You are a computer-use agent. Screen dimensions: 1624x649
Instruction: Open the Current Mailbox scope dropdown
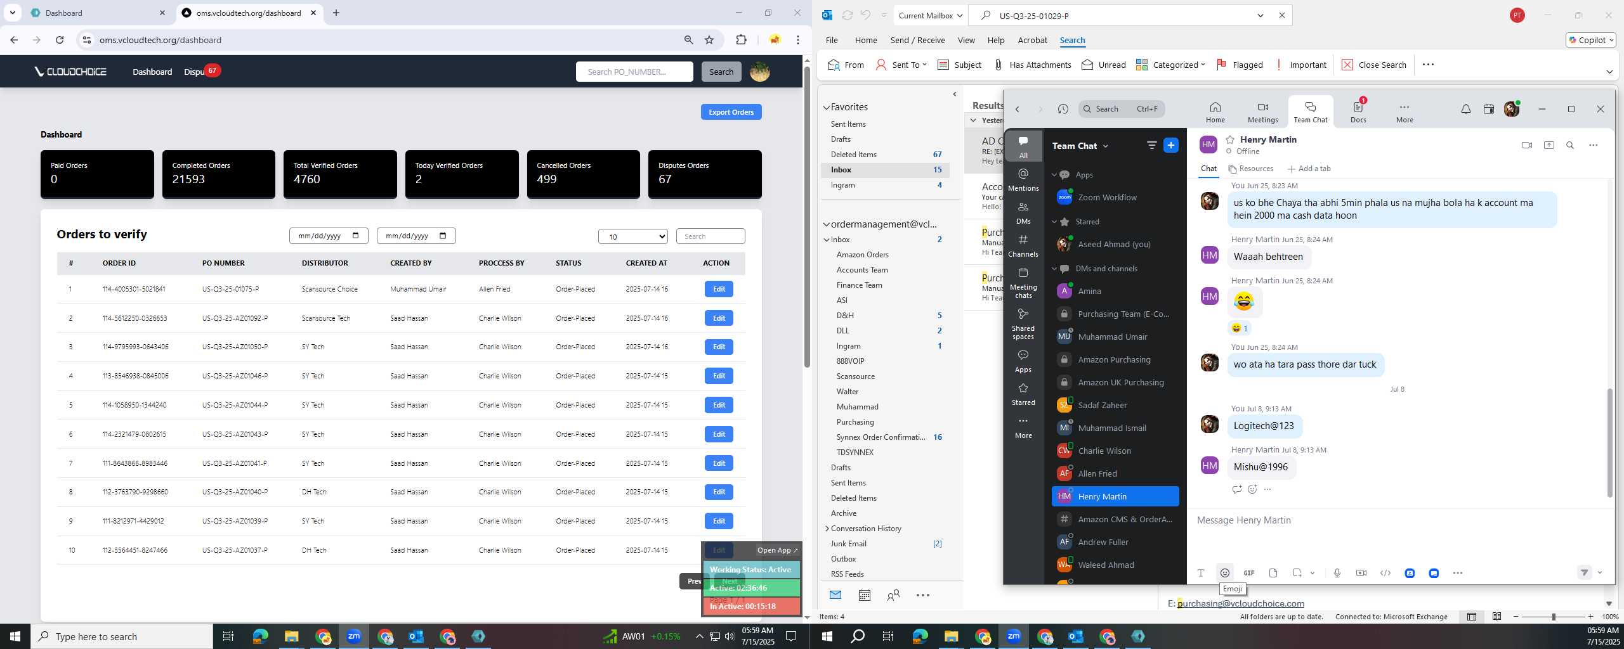[x=931, y=15]
